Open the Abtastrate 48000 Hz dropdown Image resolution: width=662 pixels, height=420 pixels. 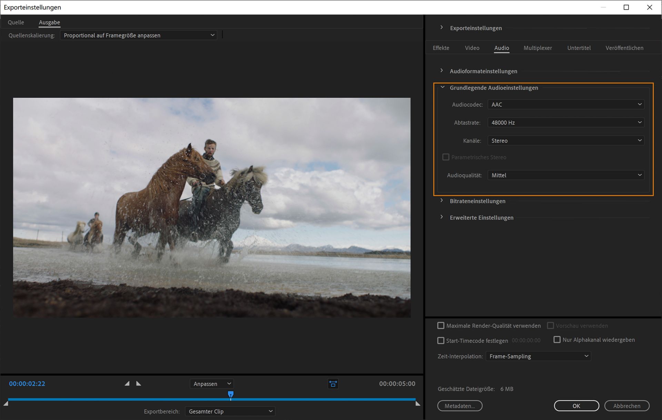click(x=565, y=122)
